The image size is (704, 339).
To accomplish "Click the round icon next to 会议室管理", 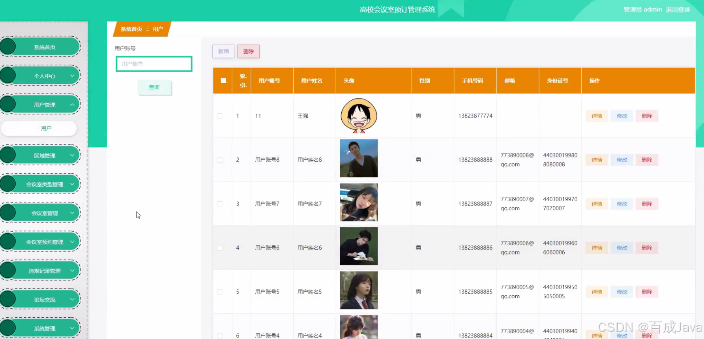I will click(x=7, y=213).
